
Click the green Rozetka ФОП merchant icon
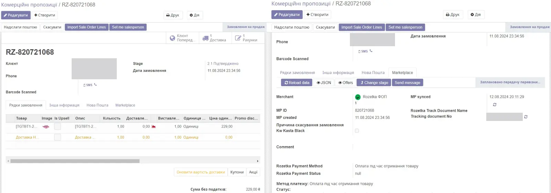pyautogui.click(x=358, y=97)
